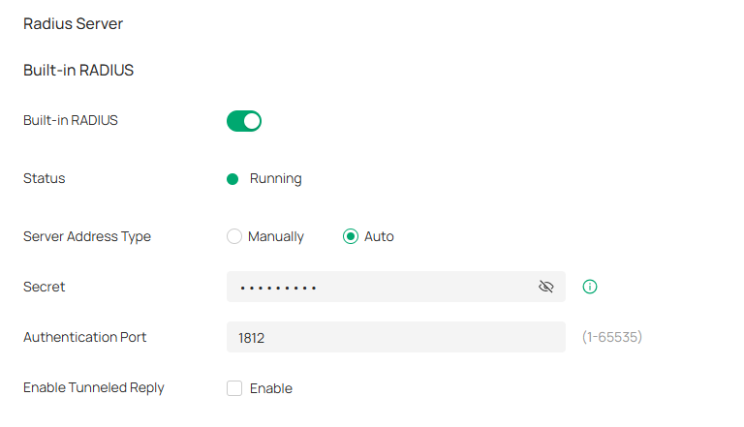This screenshot has width=744, height=427.
Task: Click the Built-in RADIUS row label
Action: (x=71, y=121)
